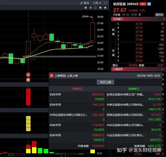Open chart settings gear icon
Screen dimensions: 166x157
click(90, 8)
